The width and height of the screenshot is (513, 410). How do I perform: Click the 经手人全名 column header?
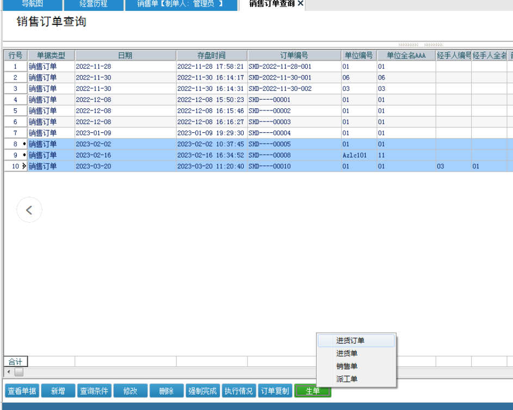point(489,56)
